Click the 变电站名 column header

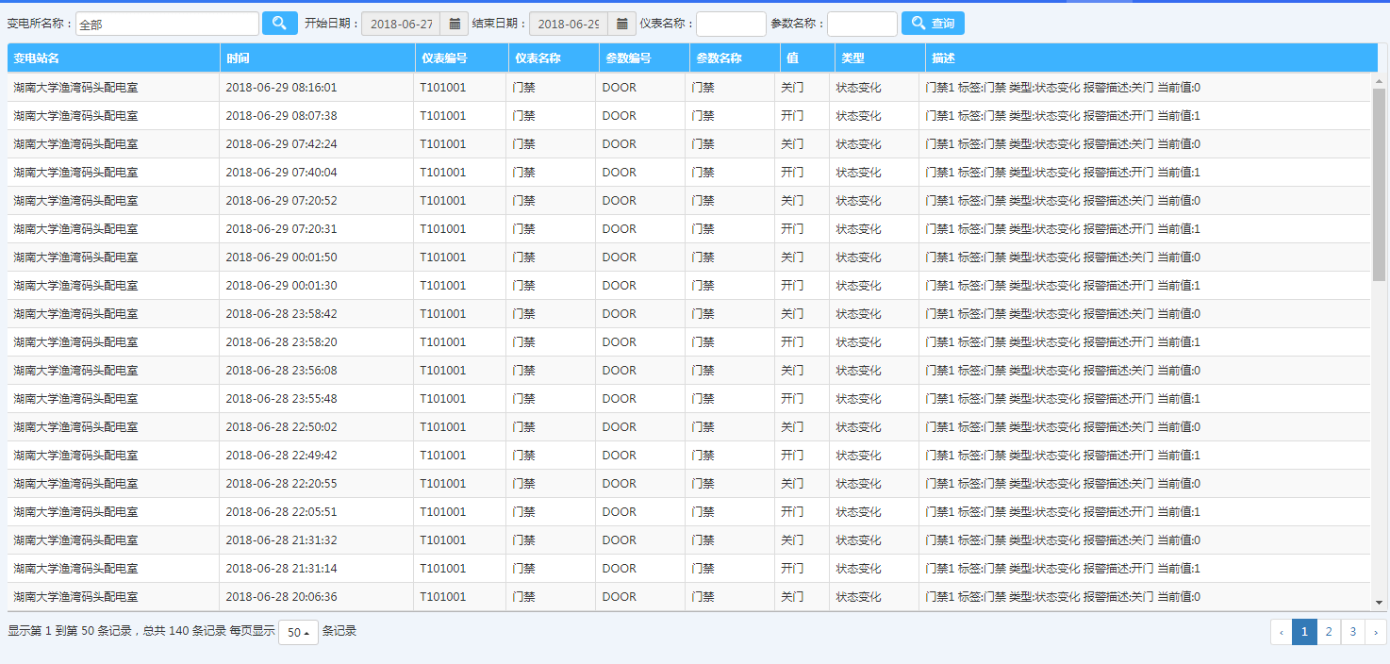[39, 57]
